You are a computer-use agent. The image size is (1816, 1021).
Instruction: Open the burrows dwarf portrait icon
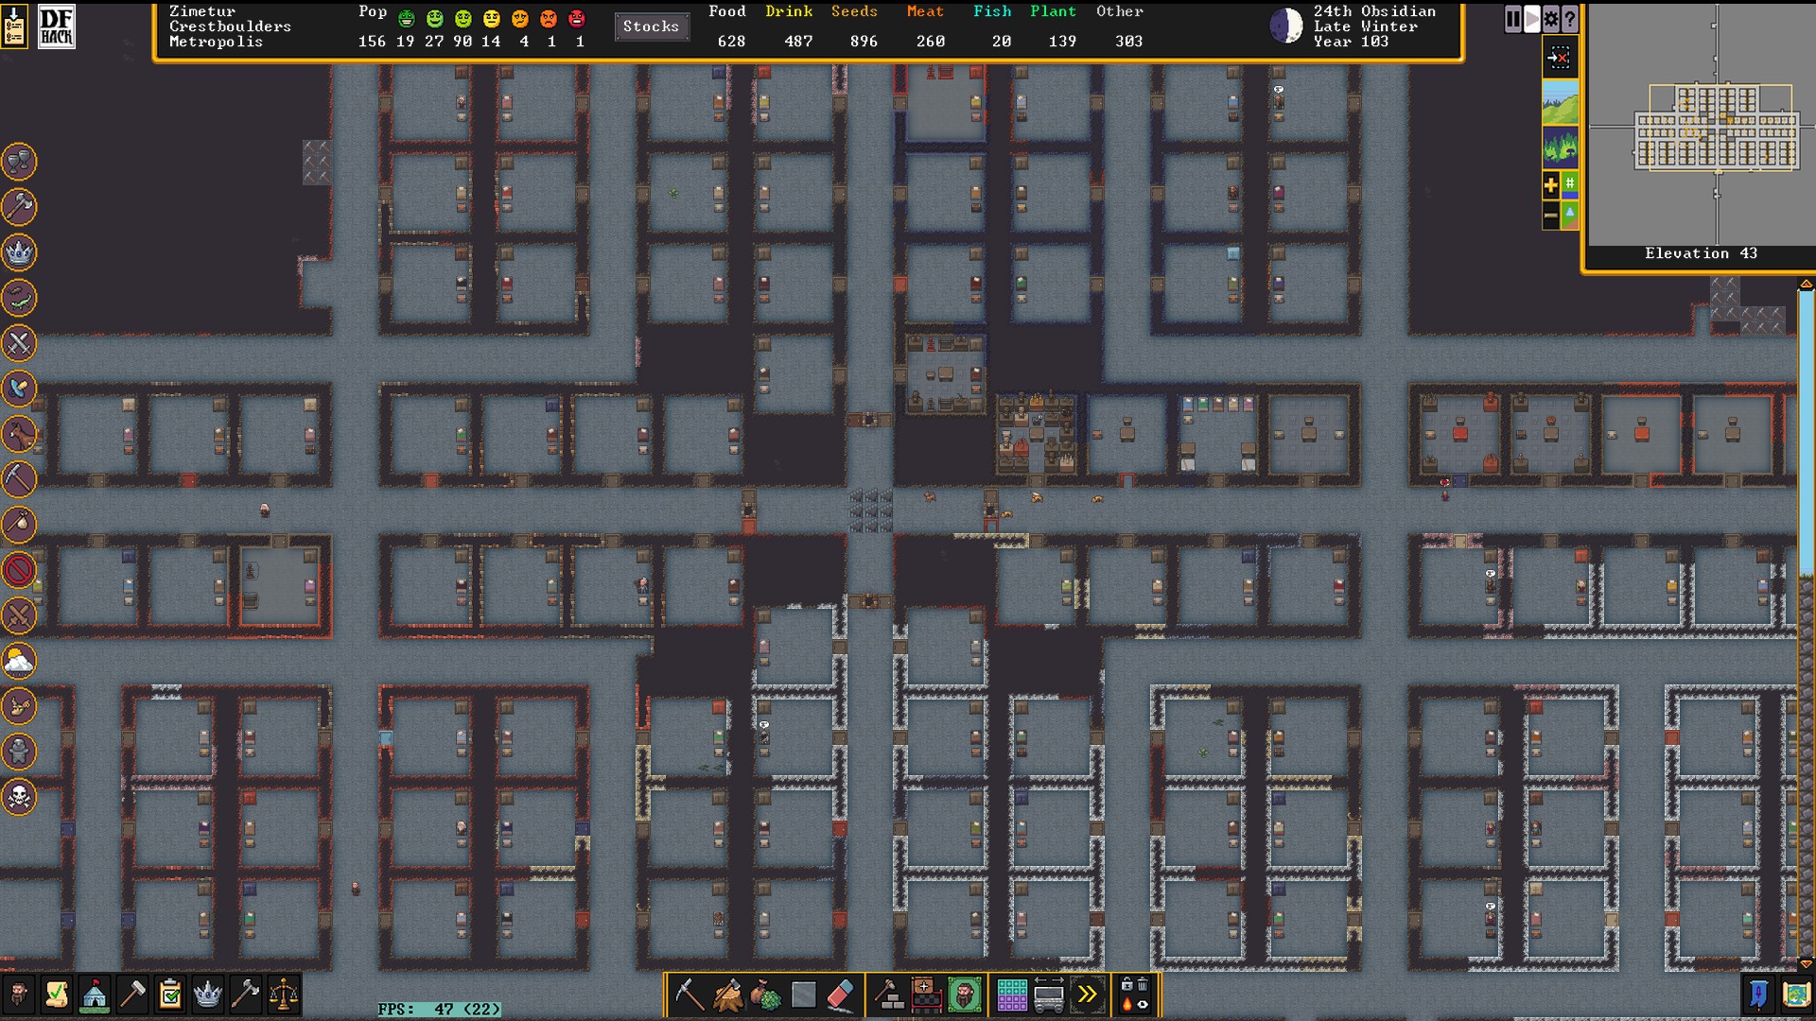pyautogui.click(x=964, y=995)
